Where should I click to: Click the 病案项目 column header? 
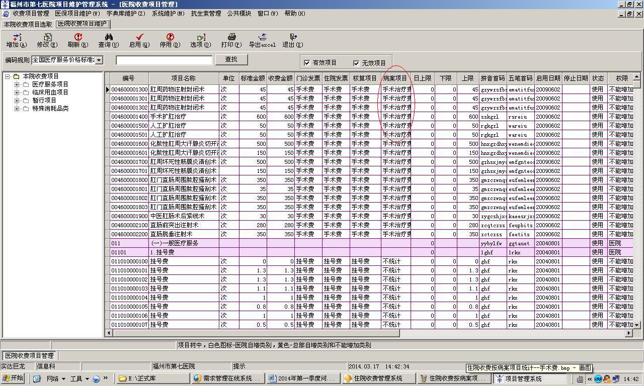point(395,78)
